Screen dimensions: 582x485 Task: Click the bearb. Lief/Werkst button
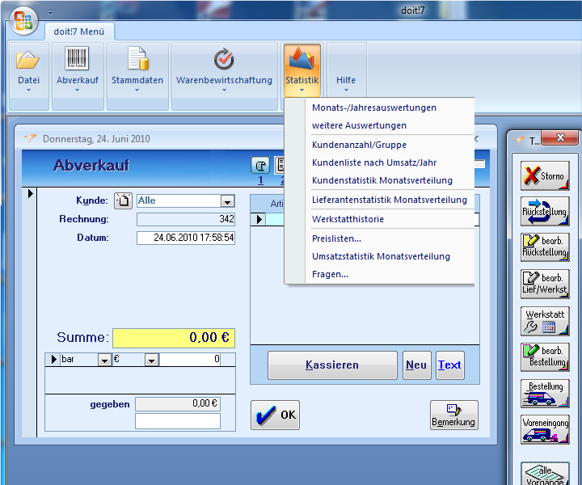[545, 284]
